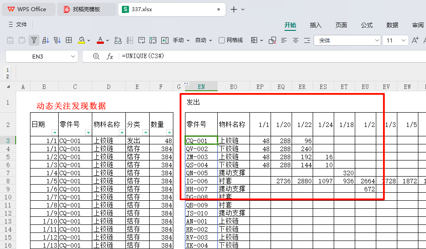Open fill color dropdown arrow

coord(89,41)
